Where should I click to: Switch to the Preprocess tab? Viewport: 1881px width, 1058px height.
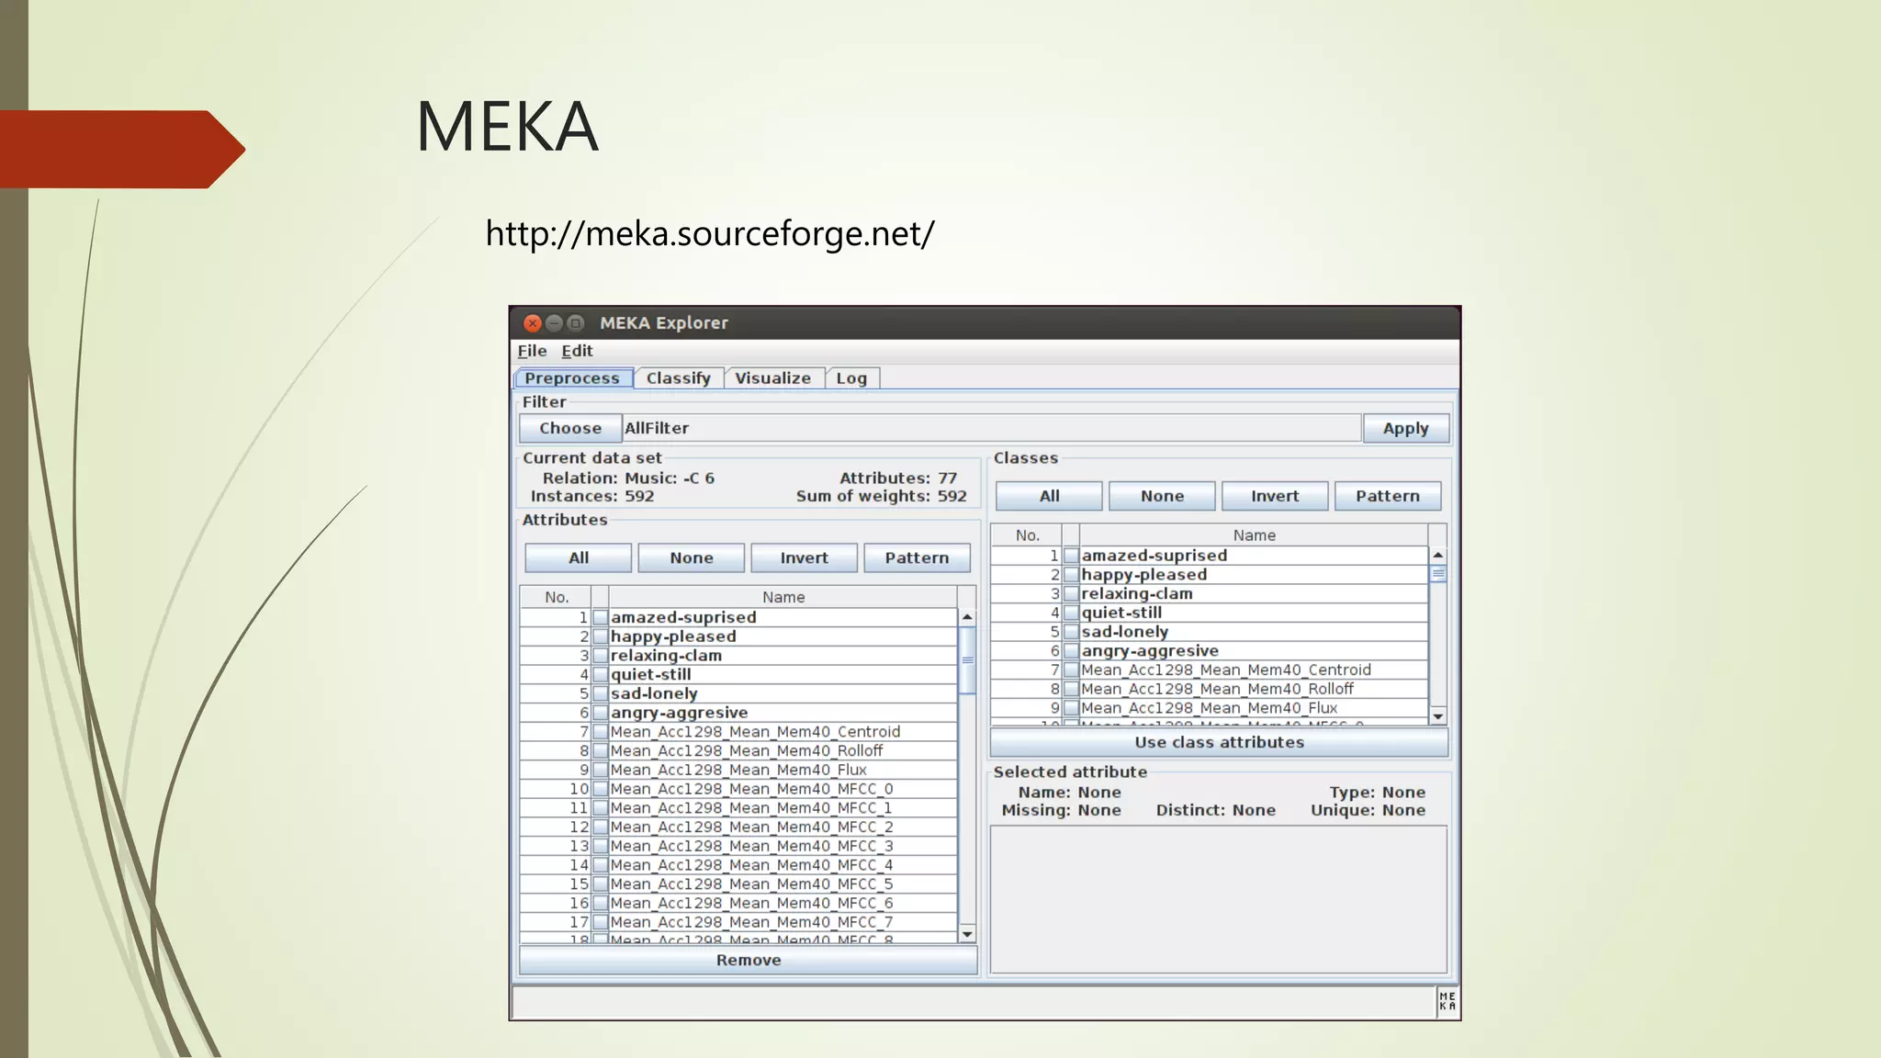point(572,378)
